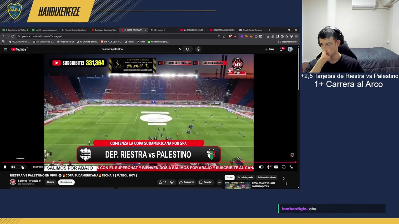399x224 pixels.
Task: Open the browser main menu
Action: [296, 36]
